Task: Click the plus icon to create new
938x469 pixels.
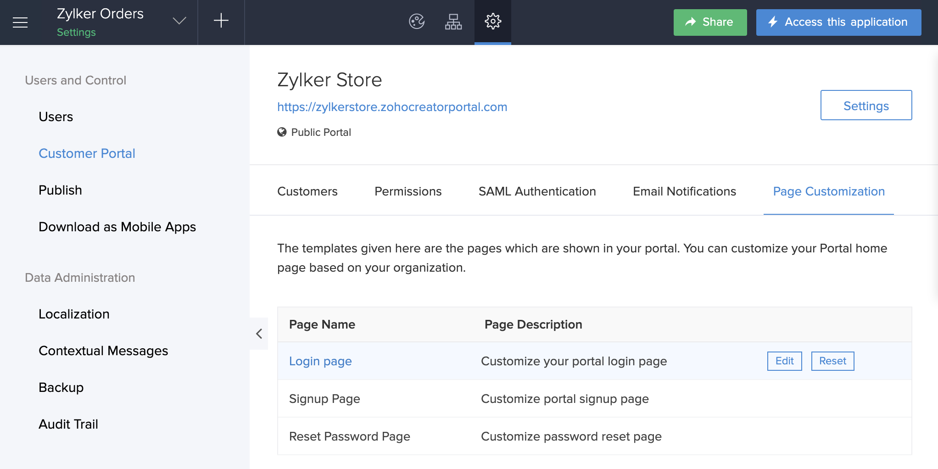Action: coord(221,21)
